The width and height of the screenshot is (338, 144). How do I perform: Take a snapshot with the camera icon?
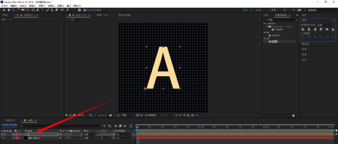pyautogui.click(x=110, y=115)
